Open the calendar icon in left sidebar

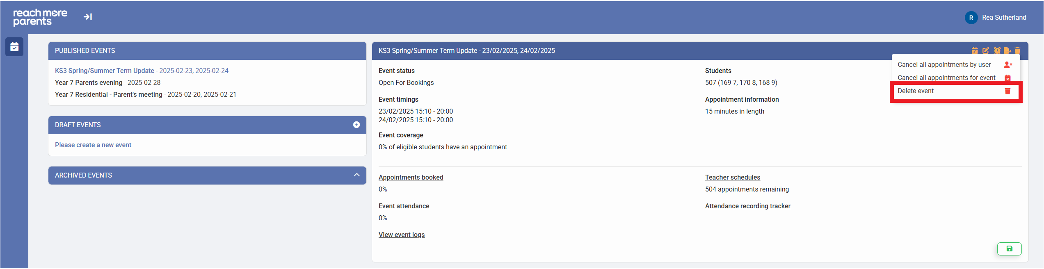[14, 47]
